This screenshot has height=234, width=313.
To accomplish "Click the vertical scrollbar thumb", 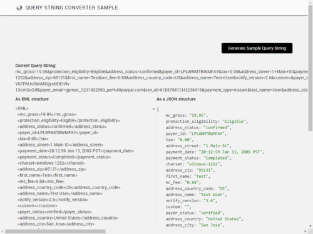I will tap(310, 68).
